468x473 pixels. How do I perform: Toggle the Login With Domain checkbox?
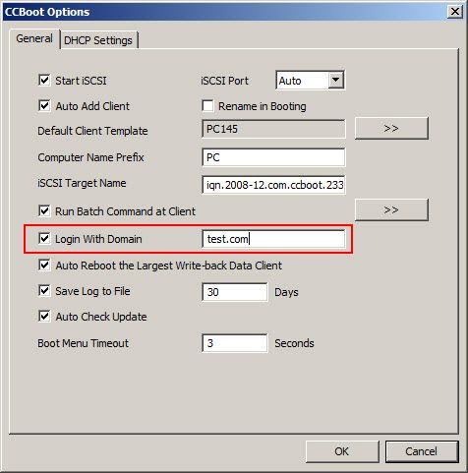pos(44,239)
